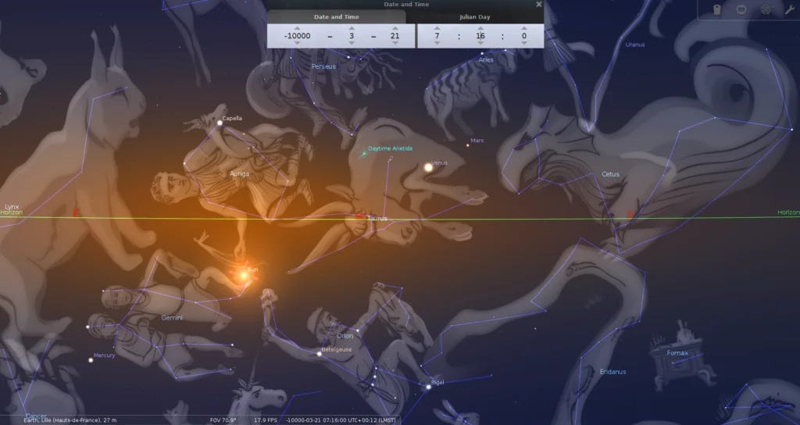800x425 pixels.
Task: Decrease the month with its down arrow
Action: pyautogui.click(x=352, y=44)
